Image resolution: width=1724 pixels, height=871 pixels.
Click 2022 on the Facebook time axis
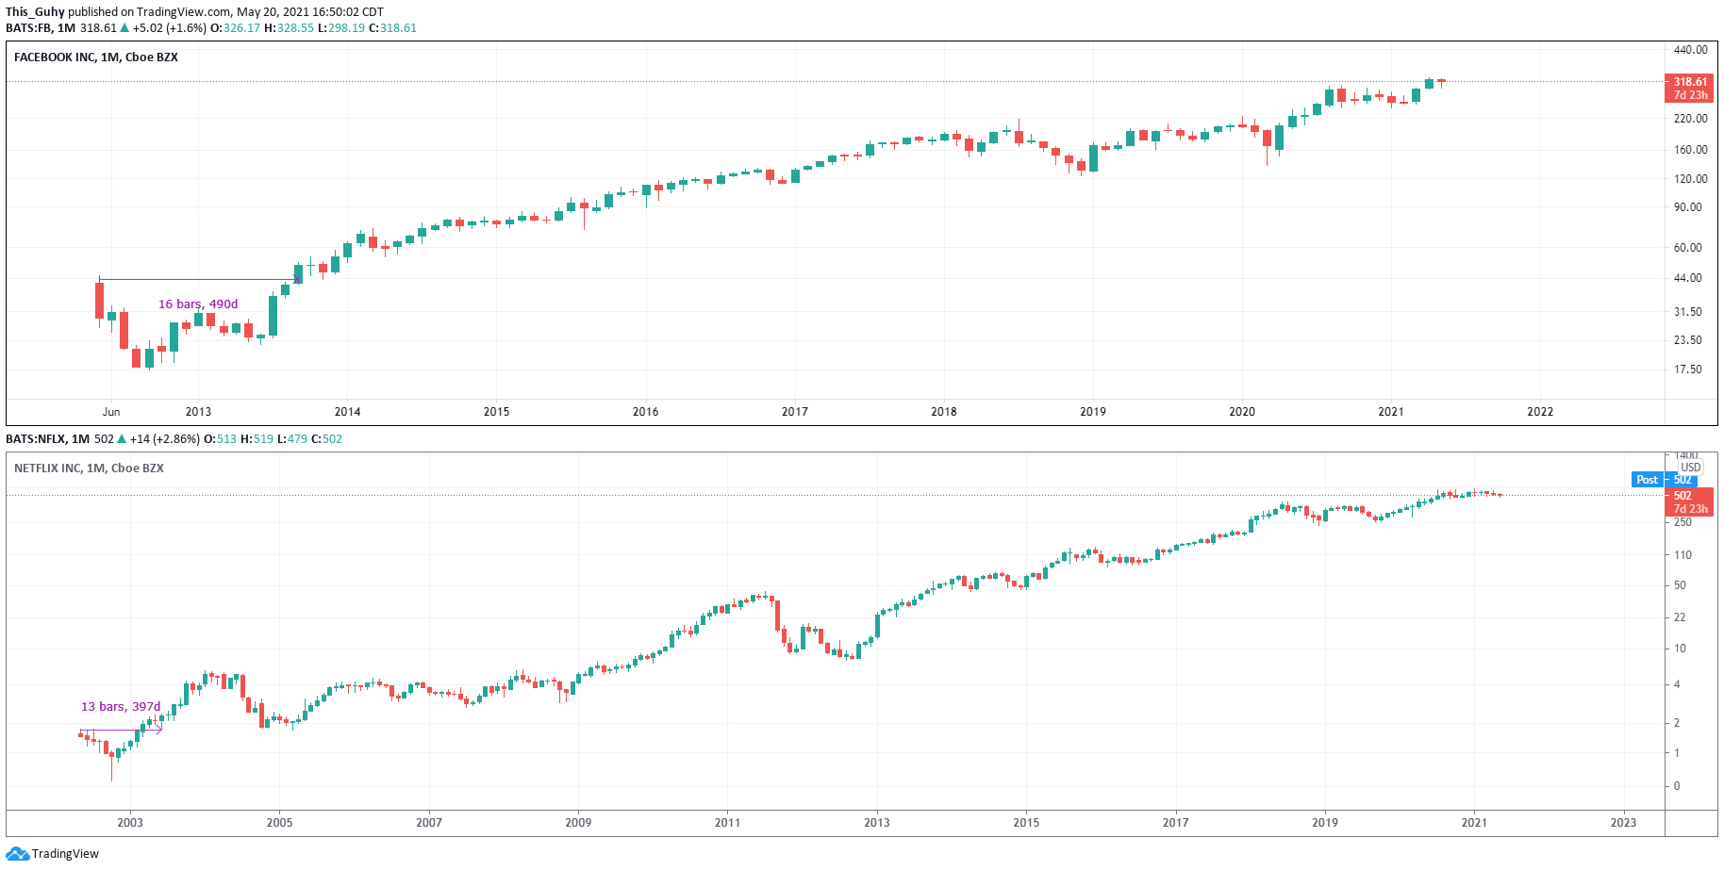(x=1540, y=412)
